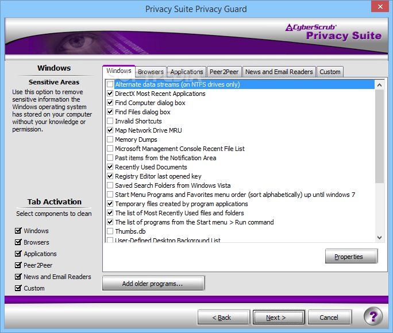393x333 pixels.
Task: Check Microsoft Management Console Recent File List
Action: (110, 149)
